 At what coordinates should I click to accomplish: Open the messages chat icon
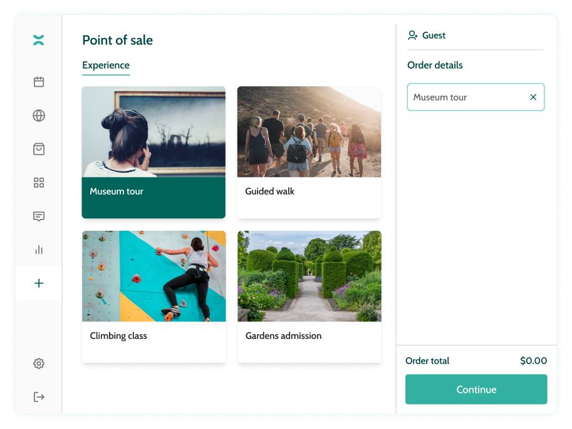click(x=39, y=216)
